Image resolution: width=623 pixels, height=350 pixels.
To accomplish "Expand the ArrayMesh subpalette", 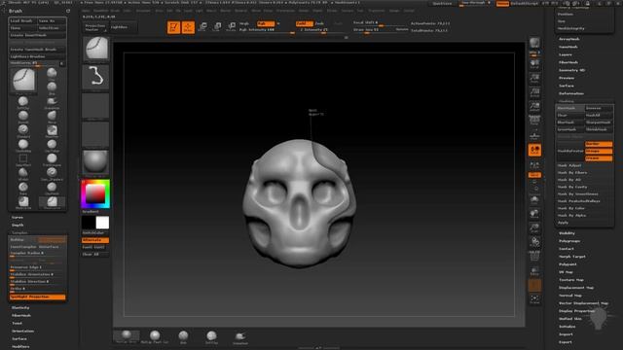I will click(568, 39).
